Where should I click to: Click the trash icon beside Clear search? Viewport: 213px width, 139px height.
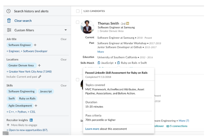tap(9, 21)
